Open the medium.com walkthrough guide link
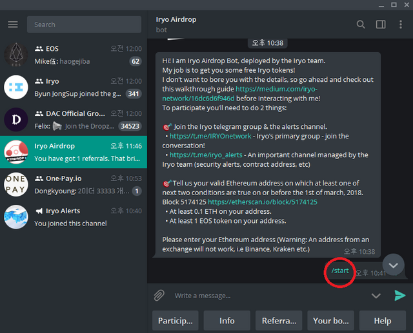 pos(239,93)
